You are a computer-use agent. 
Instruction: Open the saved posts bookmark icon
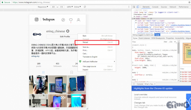tap(72, 72)
